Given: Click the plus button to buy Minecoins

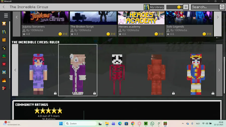Looking at the screenshot, I should pyautogui.click(x=186, y=7).
